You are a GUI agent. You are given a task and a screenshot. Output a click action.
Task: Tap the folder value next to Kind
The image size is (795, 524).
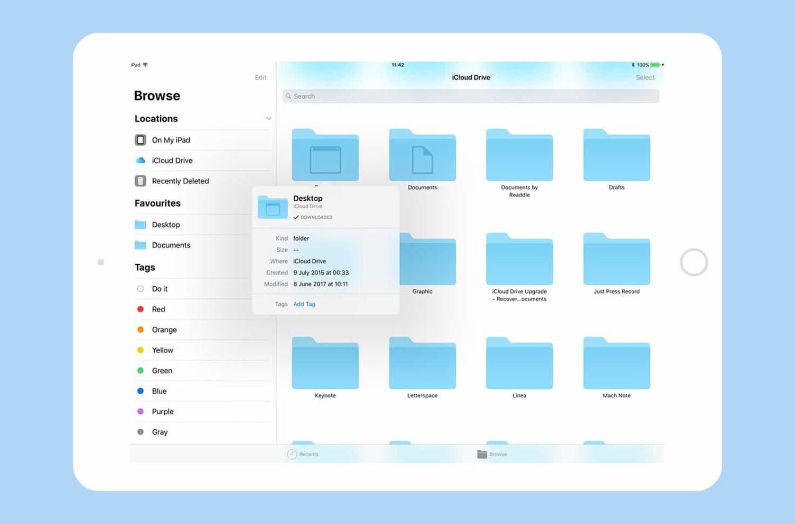pyautogui.click(x=301, y=238)
